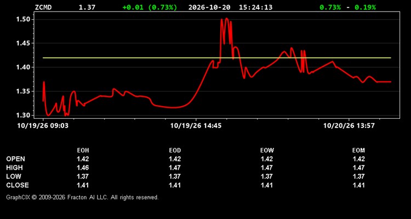The image size is (411, 219).
Task: Click the EOM CLOSE value 1.41
Action: (358, 185)
